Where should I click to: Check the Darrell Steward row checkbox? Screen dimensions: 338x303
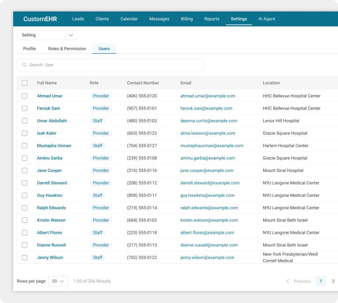click(25, 183)
